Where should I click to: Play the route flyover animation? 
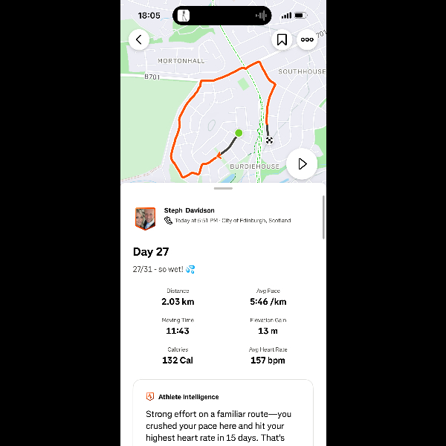(302, 164)
